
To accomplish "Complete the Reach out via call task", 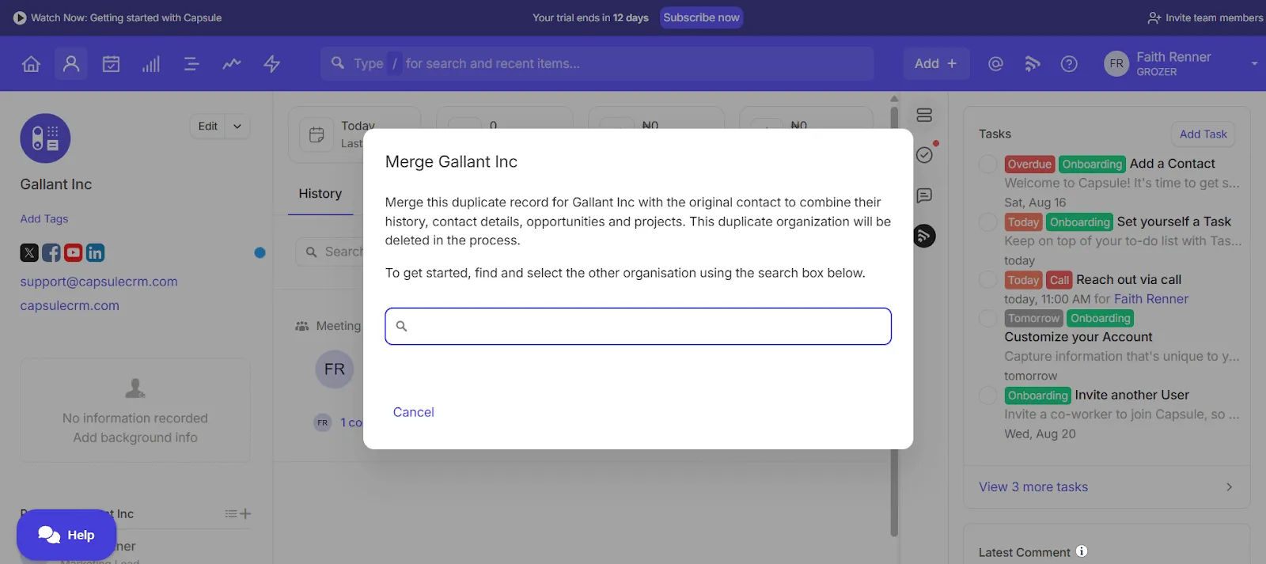I will click(x=987, y=280).
